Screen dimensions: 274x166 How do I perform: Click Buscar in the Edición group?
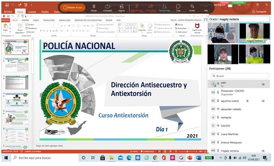[179, 24]
